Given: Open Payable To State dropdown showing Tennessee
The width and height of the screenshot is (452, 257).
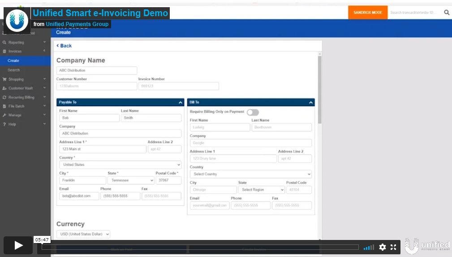Looking at the screenshot, I should point(131,180).
